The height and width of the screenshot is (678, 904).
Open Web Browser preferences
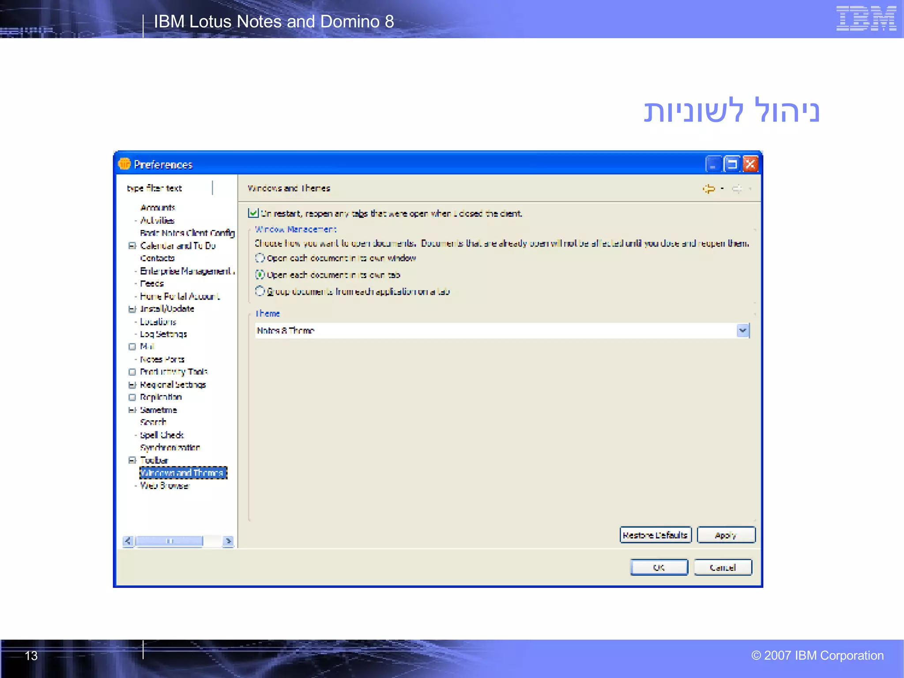pyautogui.click(x=165, y=486)
